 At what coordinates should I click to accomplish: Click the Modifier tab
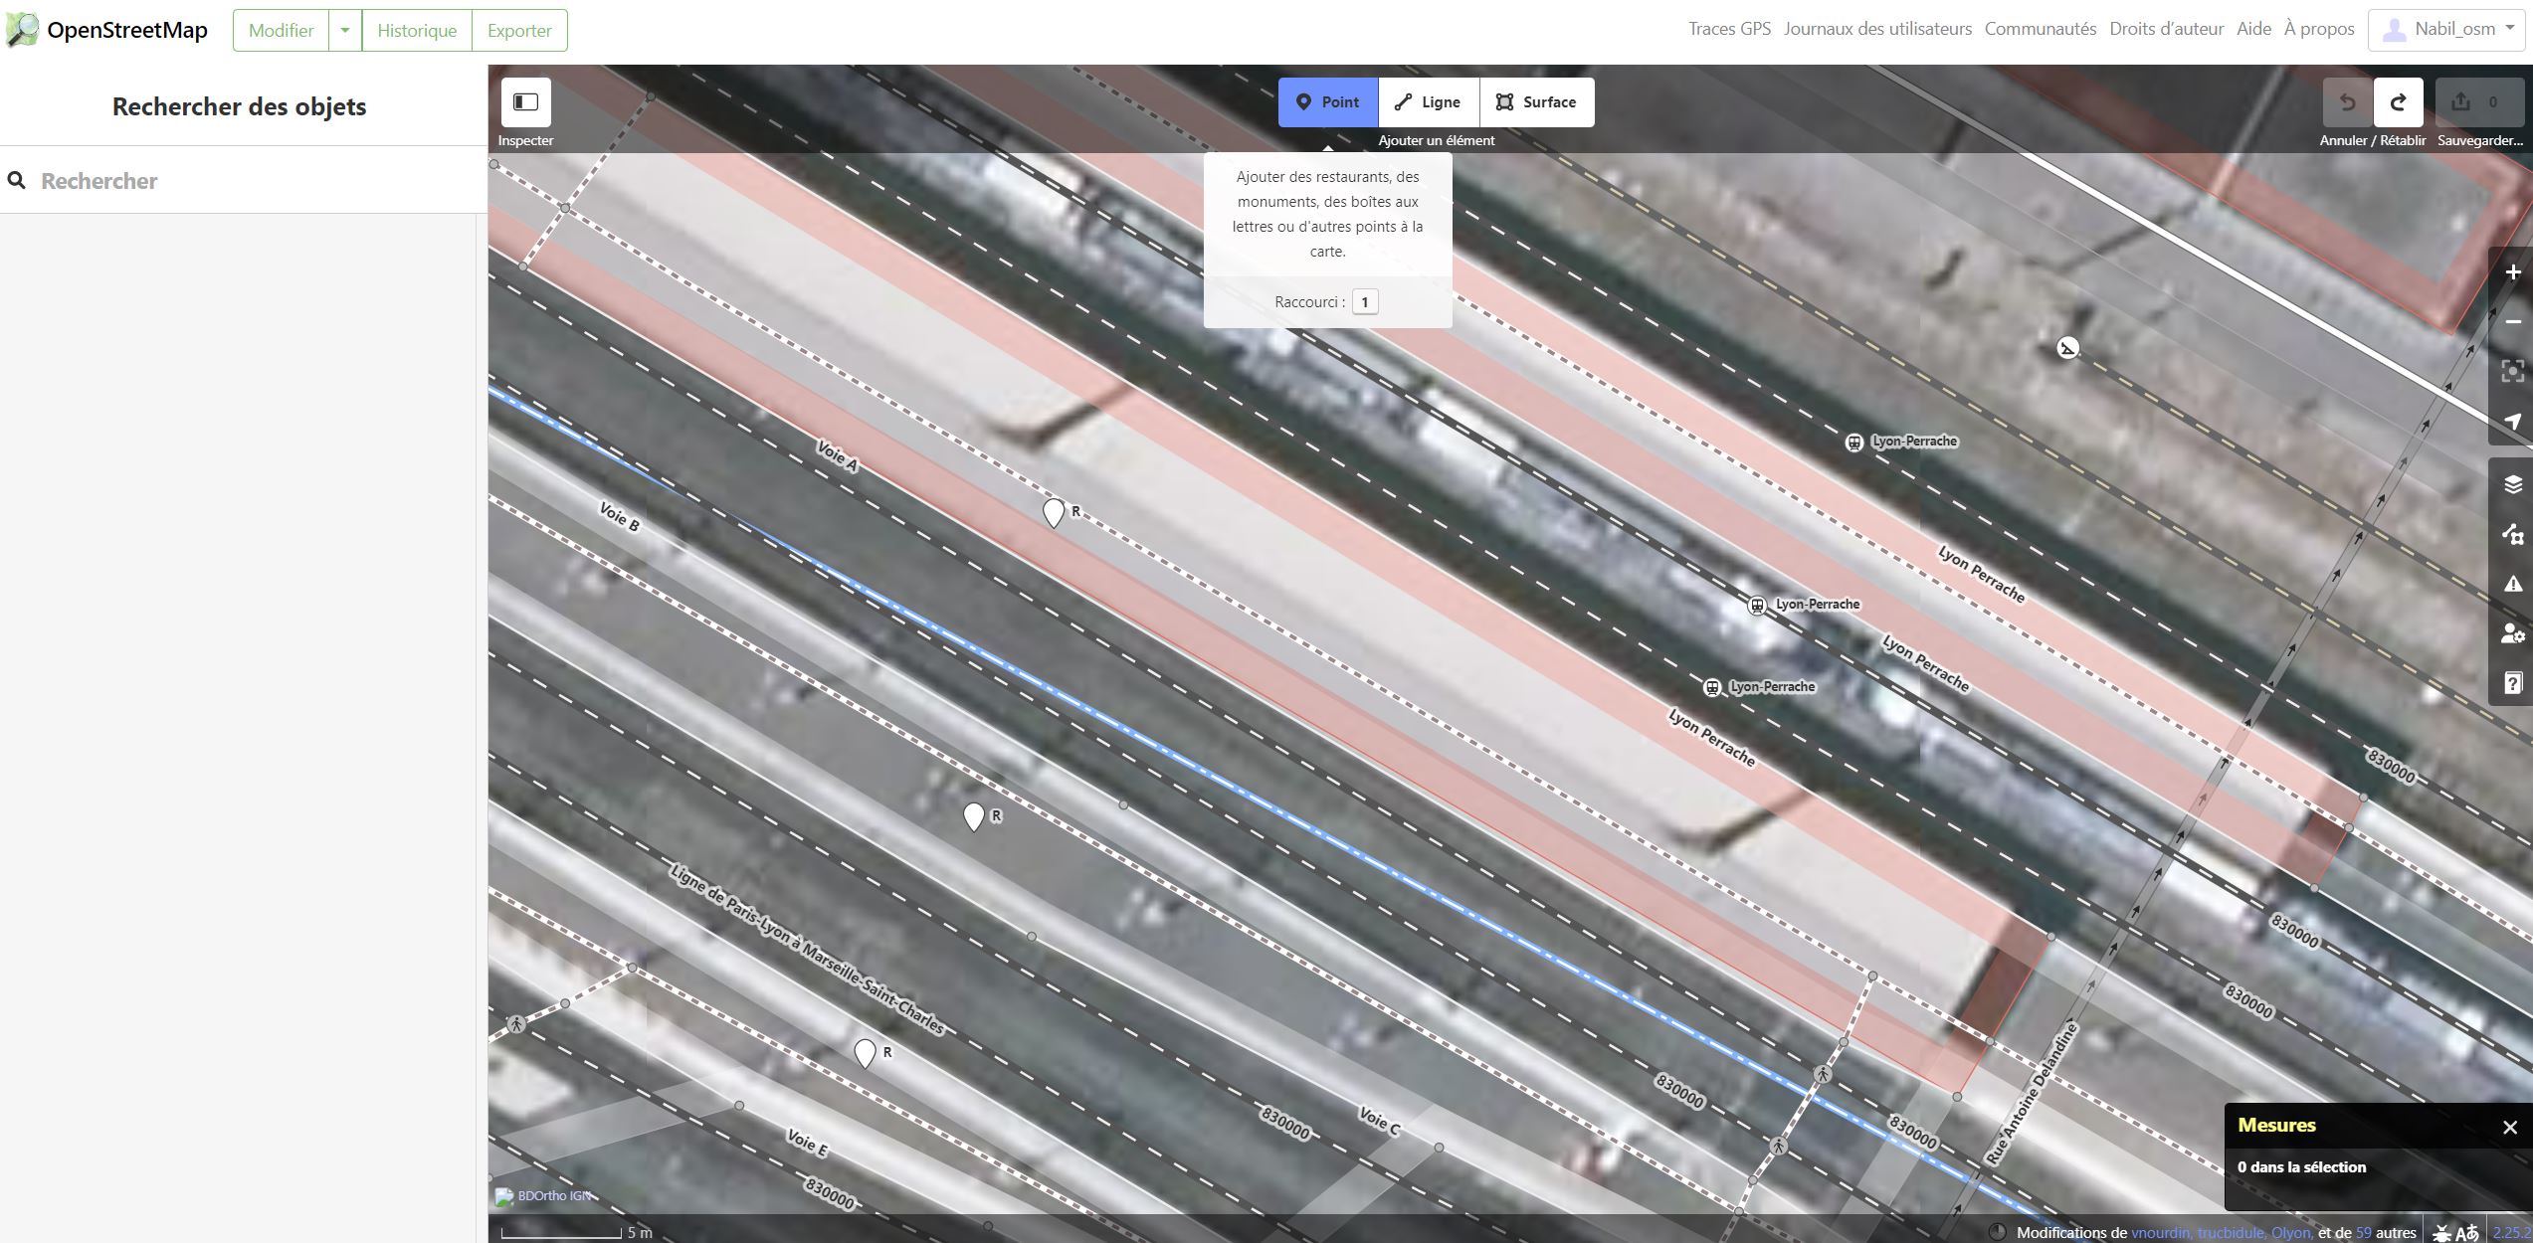(282, 30)
